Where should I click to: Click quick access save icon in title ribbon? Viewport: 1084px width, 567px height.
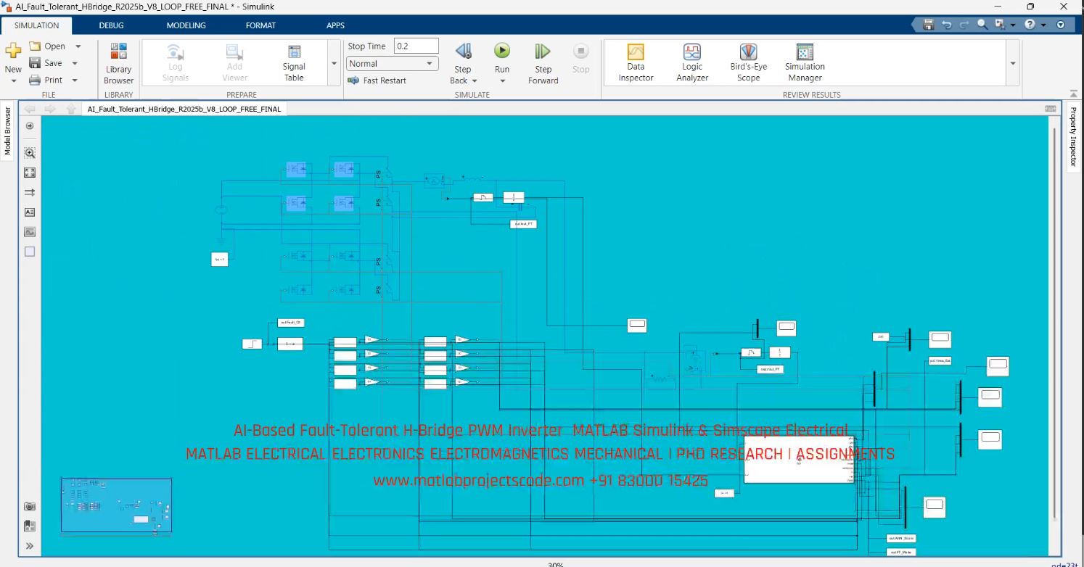(x=928, y=25)
